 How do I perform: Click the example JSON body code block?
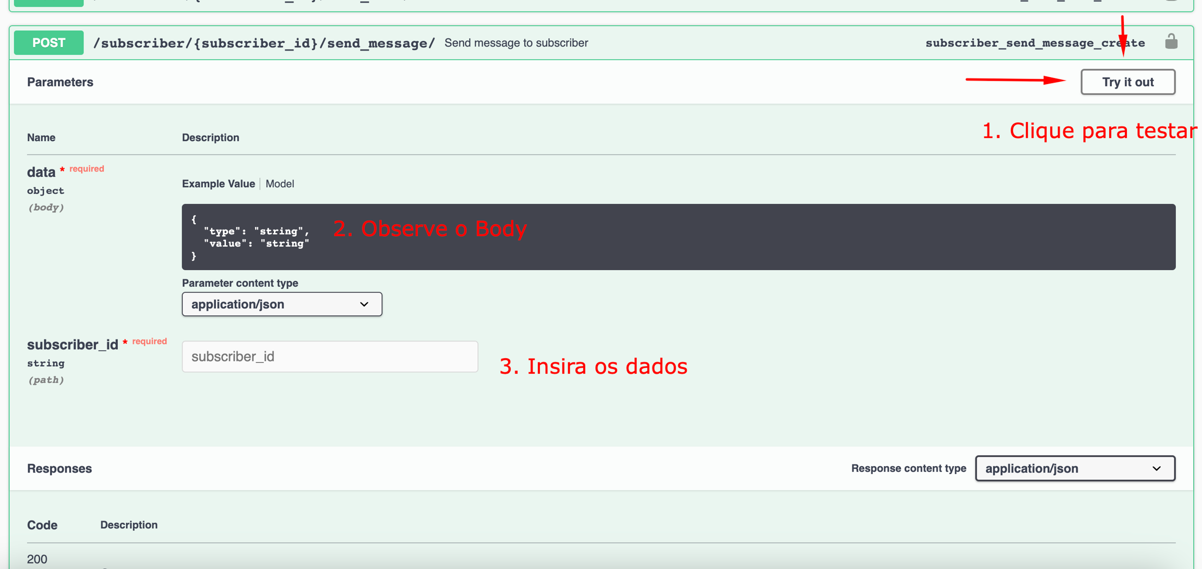coord(678,237)
